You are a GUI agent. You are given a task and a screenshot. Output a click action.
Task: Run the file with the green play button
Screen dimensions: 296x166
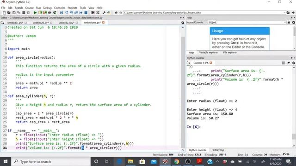click(35, 12)
